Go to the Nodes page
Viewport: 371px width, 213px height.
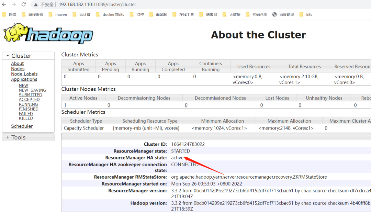pos(18,69)
